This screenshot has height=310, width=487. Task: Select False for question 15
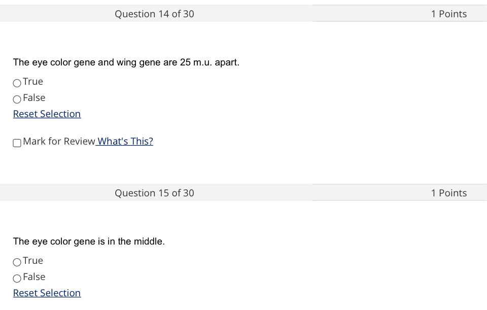click(17, 278)
